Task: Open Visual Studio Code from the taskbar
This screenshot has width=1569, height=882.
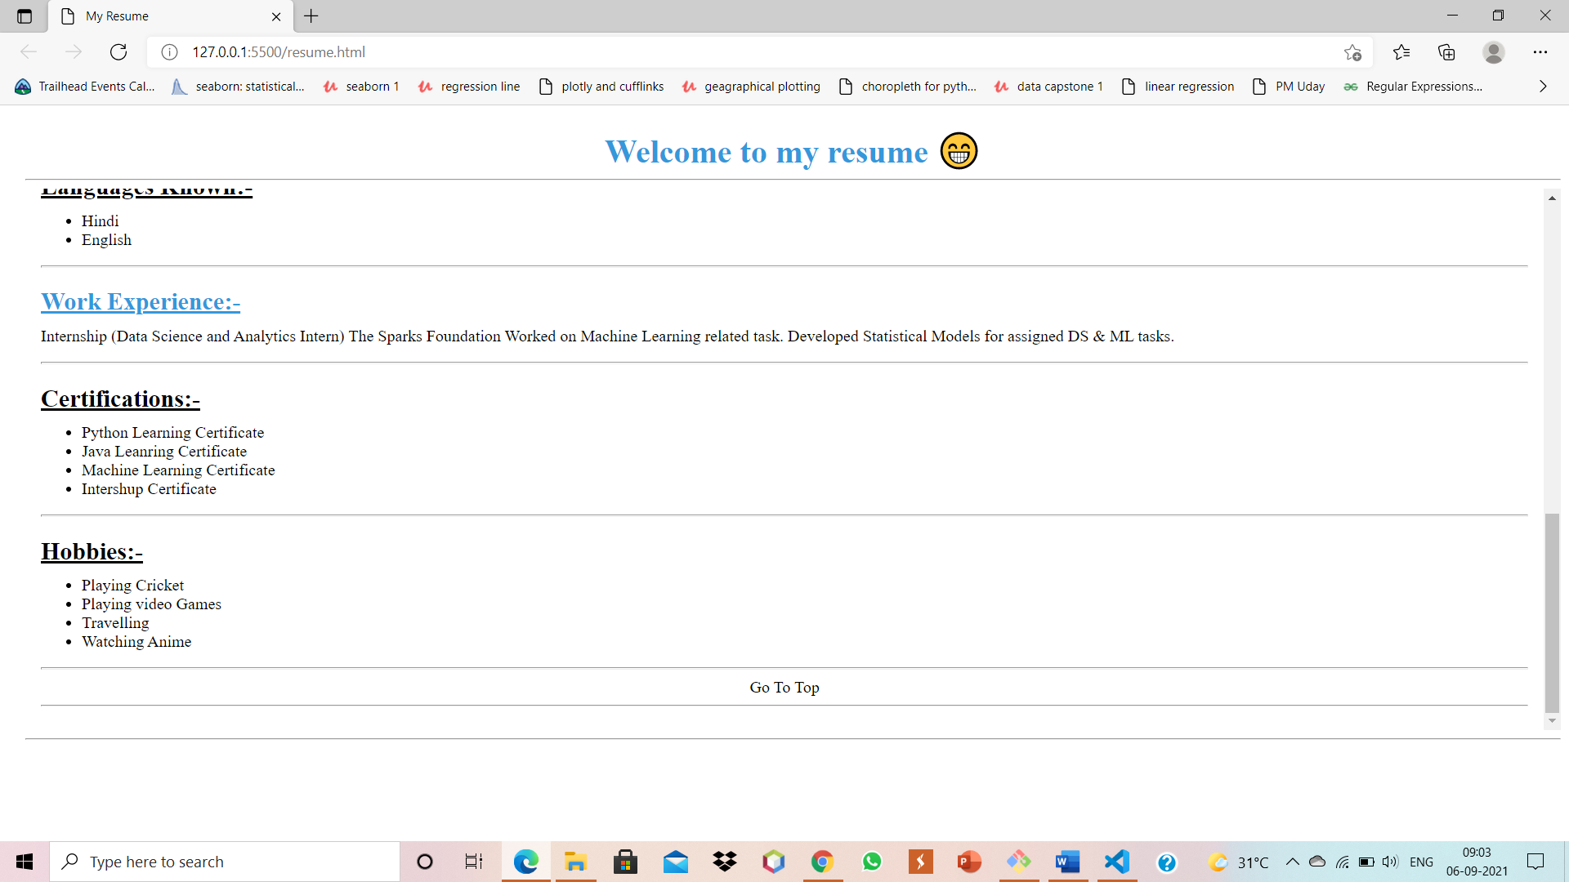Action: coord(1116,862)
